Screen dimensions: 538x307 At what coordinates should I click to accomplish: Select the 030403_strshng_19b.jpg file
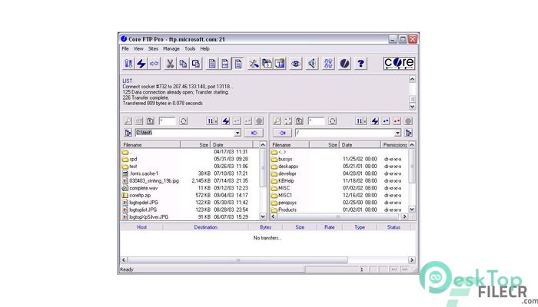(154, 181)
